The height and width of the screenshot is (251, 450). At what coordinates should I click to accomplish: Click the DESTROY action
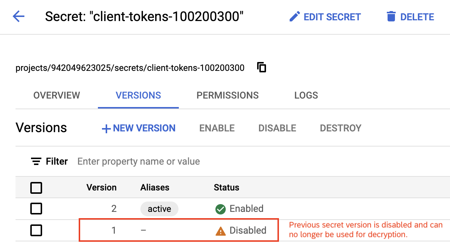340,128
